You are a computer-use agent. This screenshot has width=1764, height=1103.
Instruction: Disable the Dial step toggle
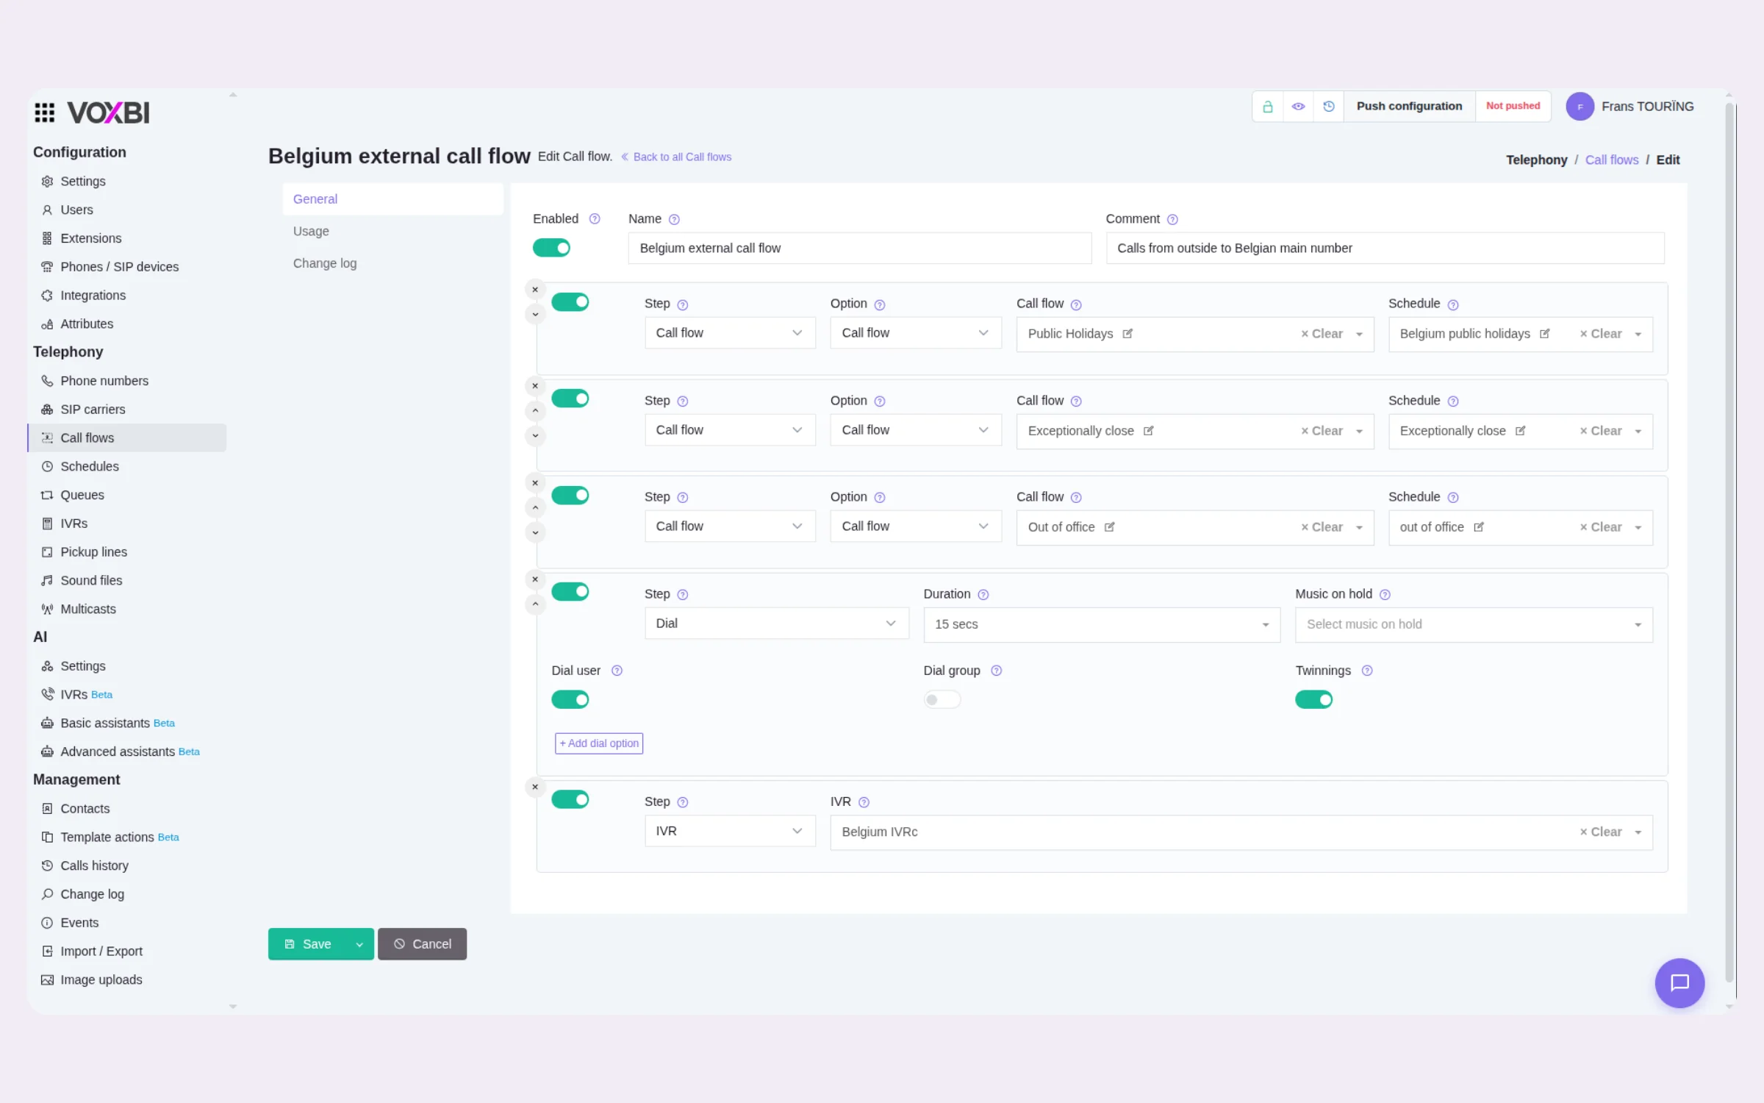tap(570, 592)
